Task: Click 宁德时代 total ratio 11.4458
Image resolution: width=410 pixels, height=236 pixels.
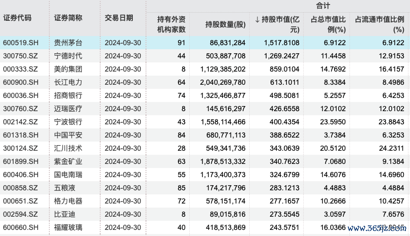Action: (333, 56)
